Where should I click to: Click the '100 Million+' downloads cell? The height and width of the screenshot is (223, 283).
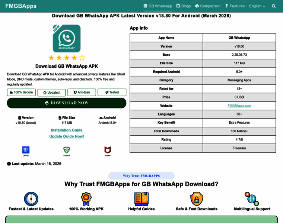(x=239, y=131)
